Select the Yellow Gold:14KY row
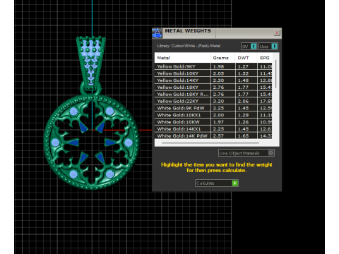Image resolution: width=339 pixels, height=254 pixels. tap(213, 80)
